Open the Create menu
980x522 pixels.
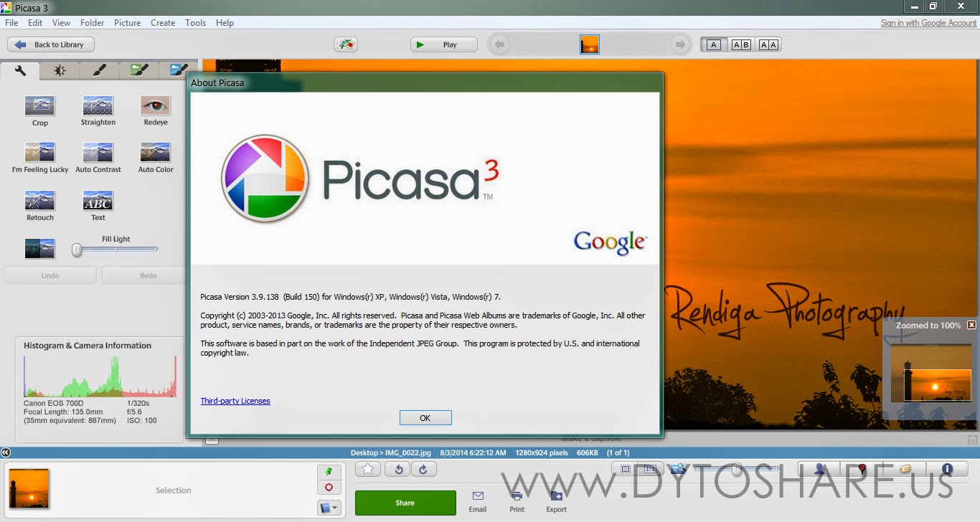tap(163, 23)
